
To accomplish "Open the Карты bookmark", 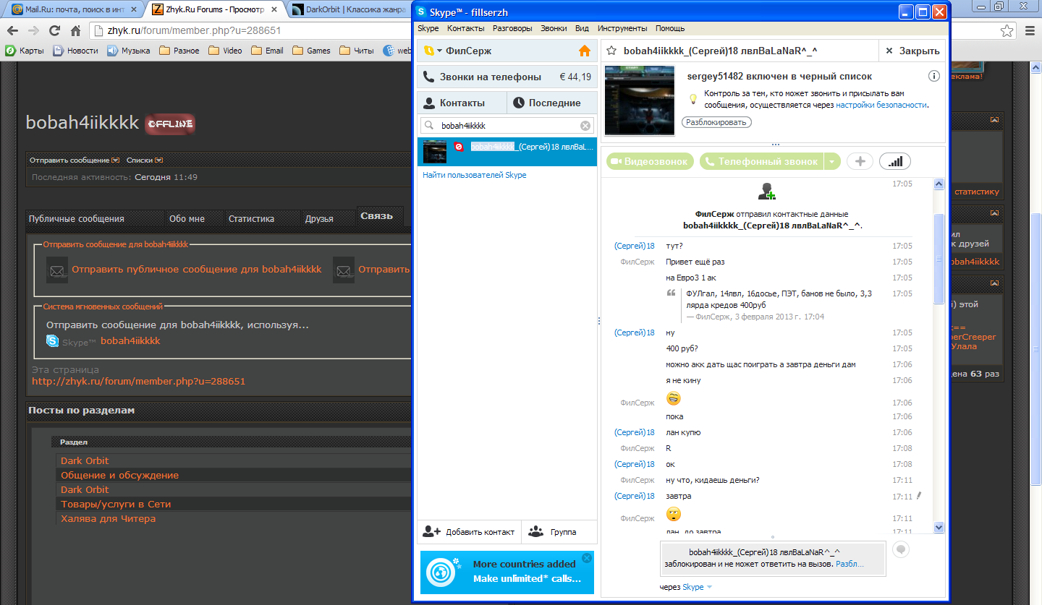I will point(25,51).
